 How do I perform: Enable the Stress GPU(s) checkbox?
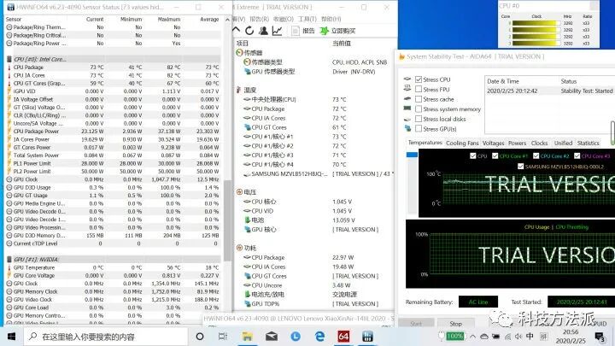coord(419,128)
